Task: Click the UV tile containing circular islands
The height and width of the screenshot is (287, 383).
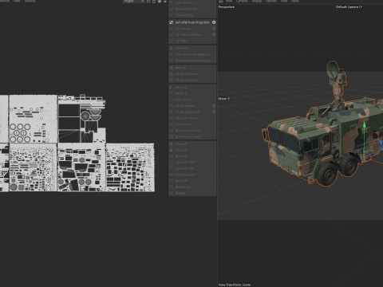Action: [x=33, y=119]
